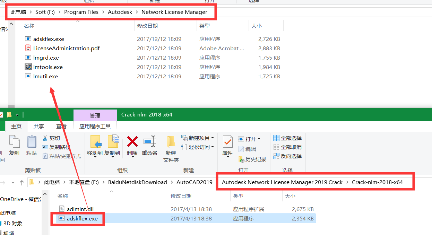Click Invert selection (反向选择)
The width and height of the screenshot is (432, 235).
(x=287, y=156)
